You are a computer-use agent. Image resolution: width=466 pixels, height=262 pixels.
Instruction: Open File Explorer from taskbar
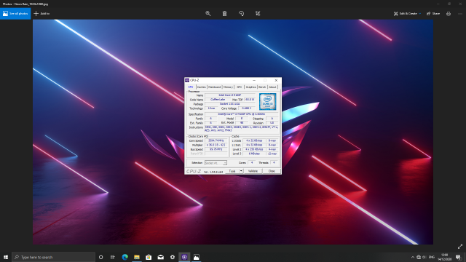tap(137, 257)
